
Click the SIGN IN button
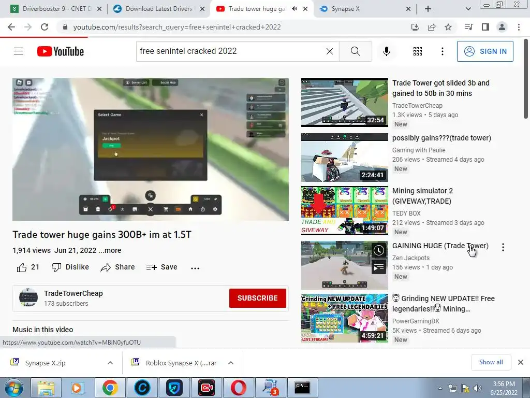click(x=485, y=51)
